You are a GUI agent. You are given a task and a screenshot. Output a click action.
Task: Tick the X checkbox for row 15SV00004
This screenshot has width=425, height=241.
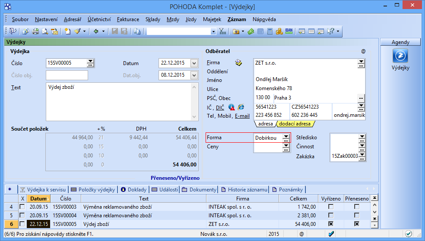22,215
